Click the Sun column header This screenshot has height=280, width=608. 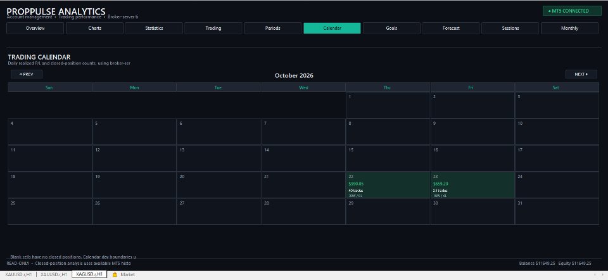(49, 87)
